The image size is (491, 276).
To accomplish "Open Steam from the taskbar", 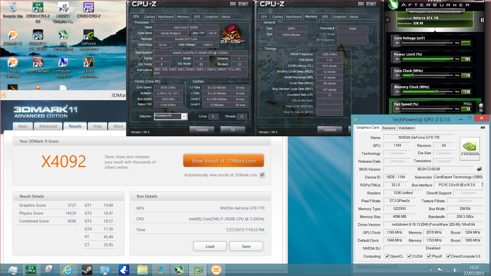I will tap(87, 270).
